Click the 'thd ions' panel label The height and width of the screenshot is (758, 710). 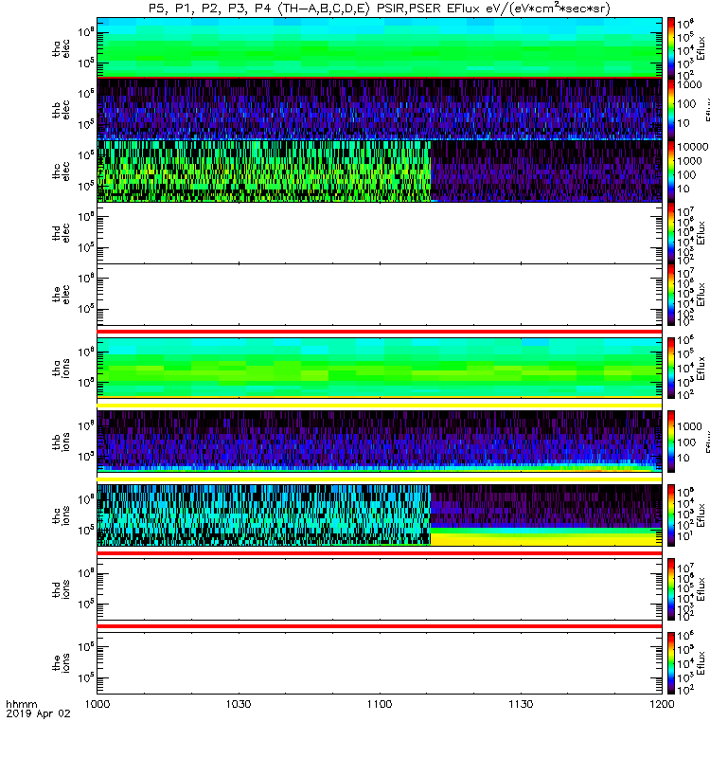(x=61, y=589)
